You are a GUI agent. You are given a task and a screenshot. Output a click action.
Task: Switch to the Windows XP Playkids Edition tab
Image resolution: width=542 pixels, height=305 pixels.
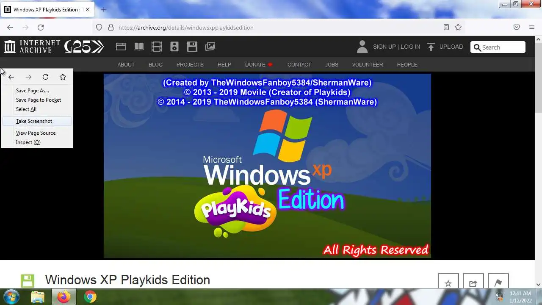[47, 9]
